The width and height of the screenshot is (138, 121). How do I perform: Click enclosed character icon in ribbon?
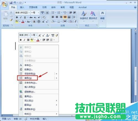click(x=39, y=22)
